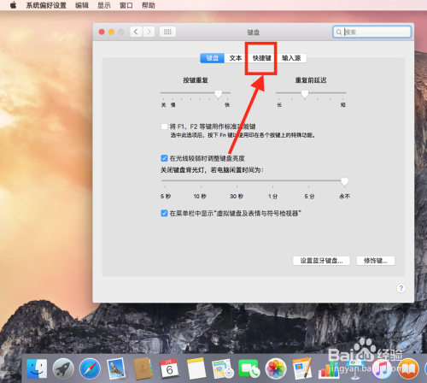
Task: Uncheck 在光线较弱时调整键盘亮度 checkbox
Action: click(x=164, y=158)
